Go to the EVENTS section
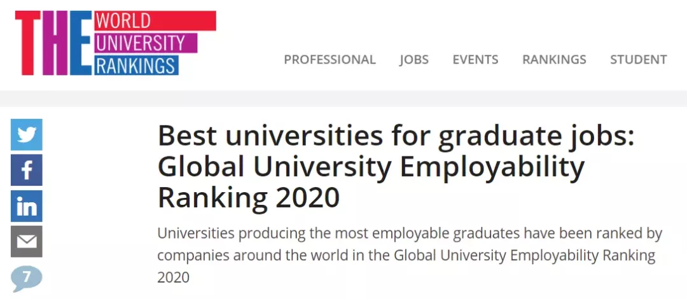 (x=475, y=59)
